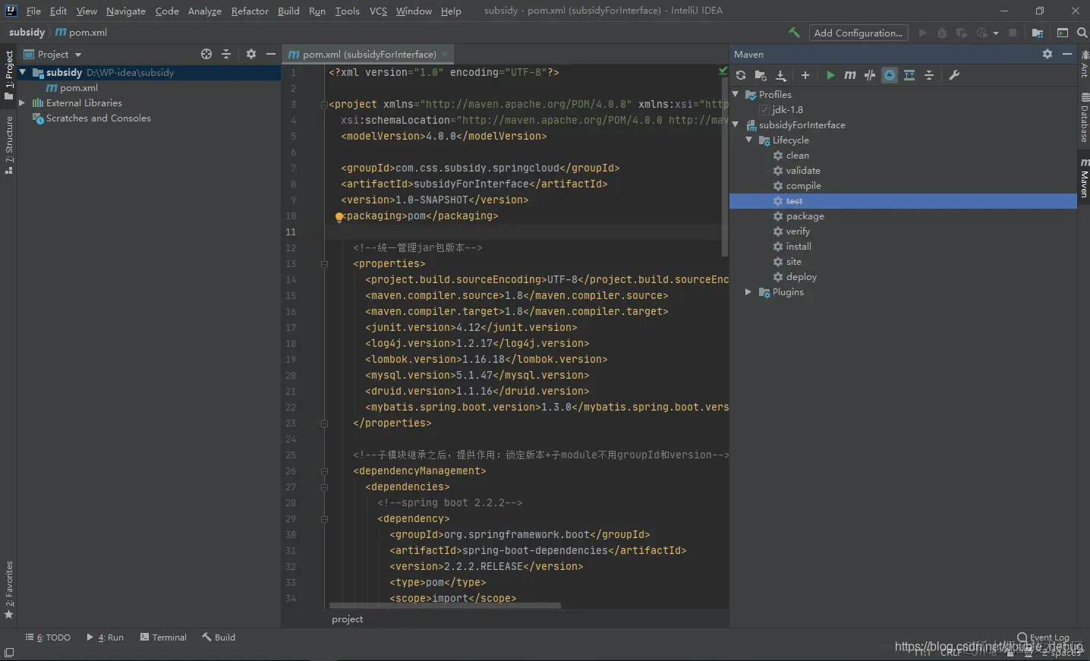The image size is (1090, 661).
Task: Add a Maven project with plus icon
Action: (805, 75)
